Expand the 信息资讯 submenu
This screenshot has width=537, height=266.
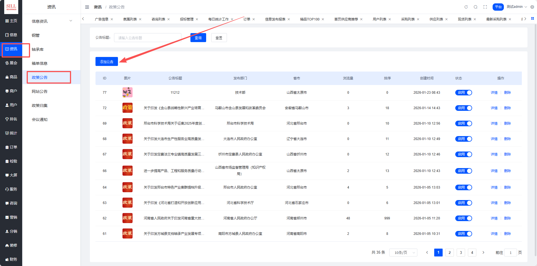pyautogui.click(x=51, y=21)
